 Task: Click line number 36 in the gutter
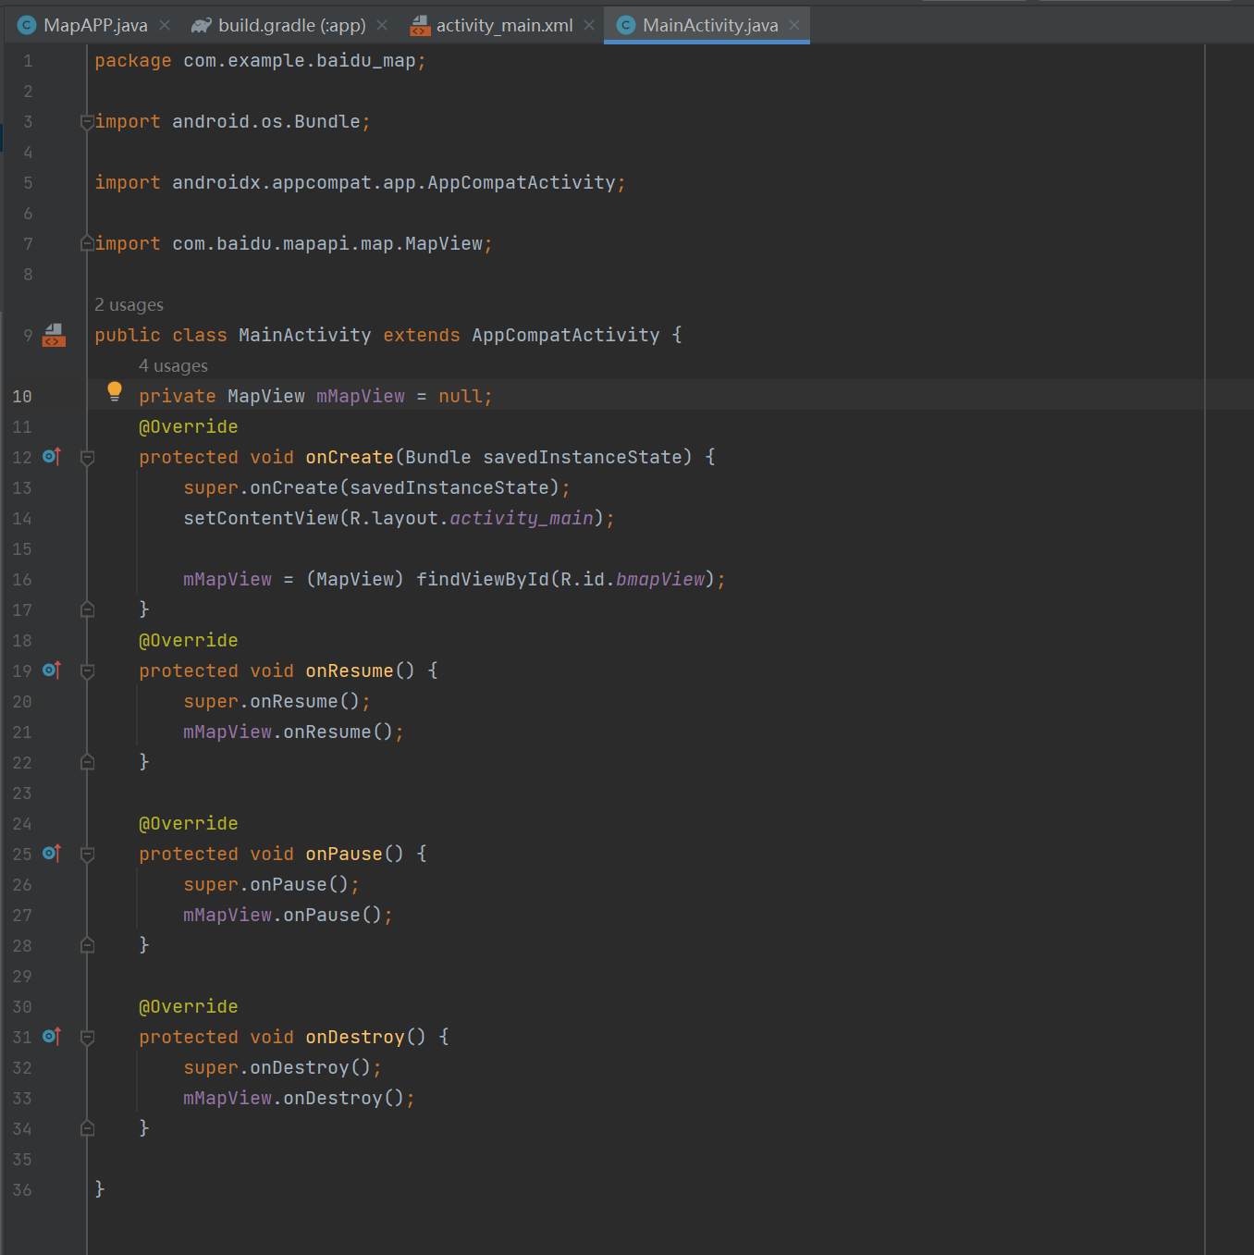(x=22, y=1189)
